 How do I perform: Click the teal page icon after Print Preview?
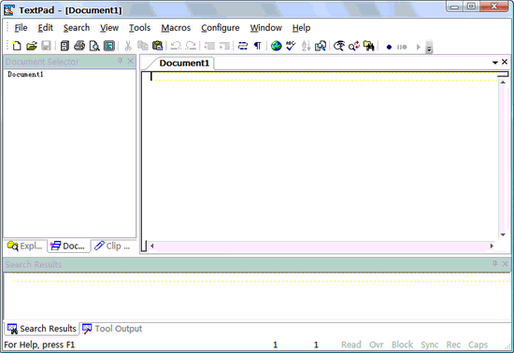point(109,46)
